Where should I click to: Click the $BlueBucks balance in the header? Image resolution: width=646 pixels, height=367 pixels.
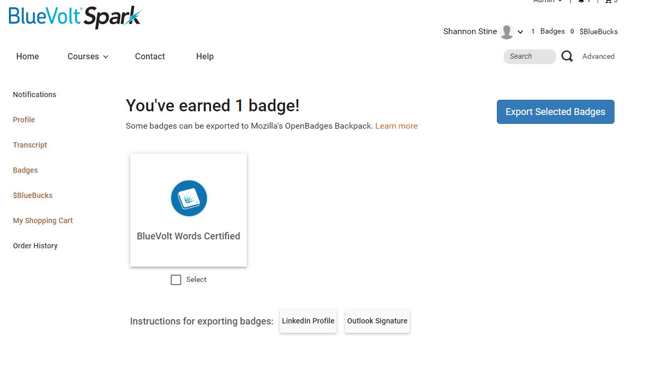(x=594, y=32)
